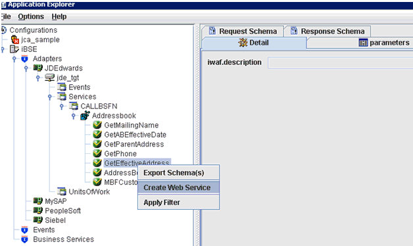Click the bottom Events shield icon
Viewport: 413px width, 246px height.
24,230
